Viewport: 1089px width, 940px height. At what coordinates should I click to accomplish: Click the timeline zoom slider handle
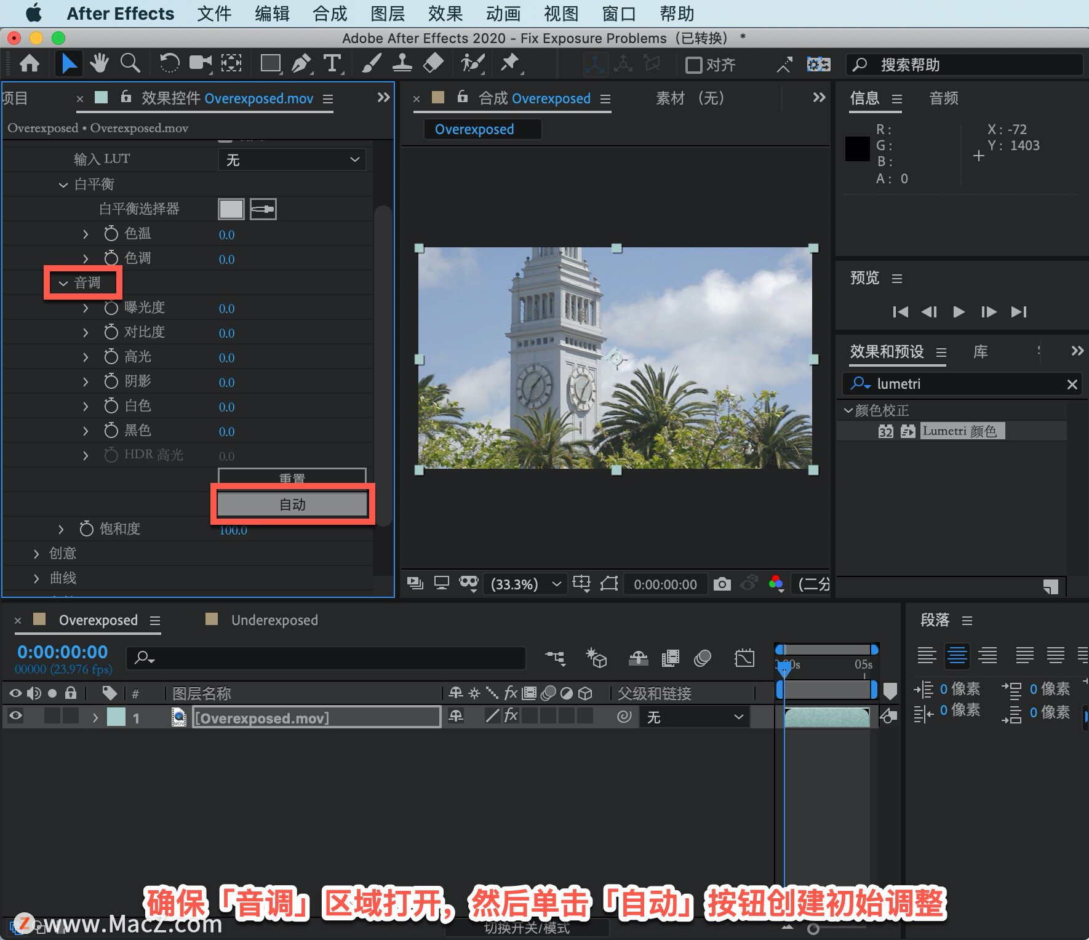tap(813, 929)
